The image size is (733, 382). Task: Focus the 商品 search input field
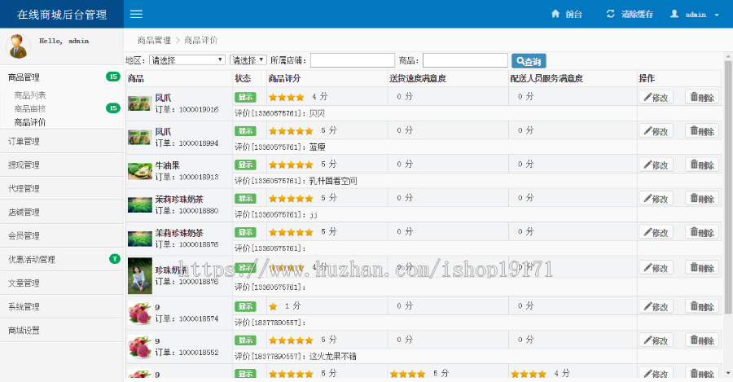(x=465, y=60)
